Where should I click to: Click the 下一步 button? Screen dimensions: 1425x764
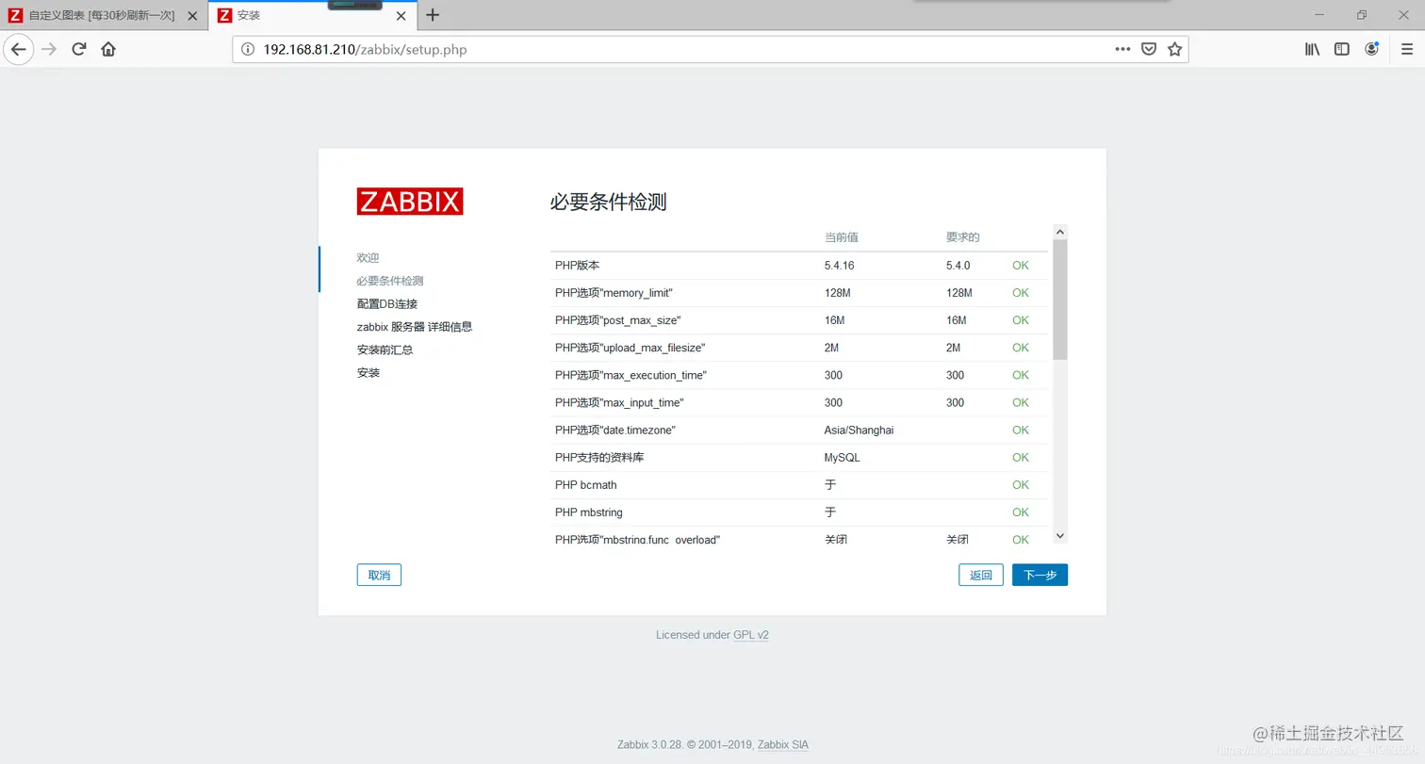point(1040,575)
